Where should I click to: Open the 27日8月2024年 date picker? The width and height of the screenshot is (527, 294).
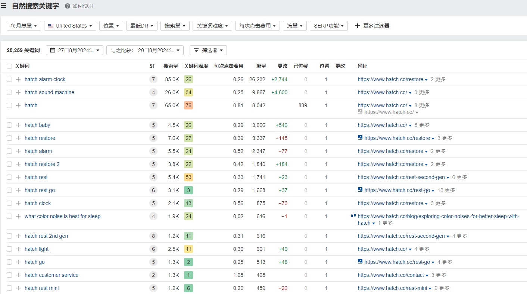75,50
